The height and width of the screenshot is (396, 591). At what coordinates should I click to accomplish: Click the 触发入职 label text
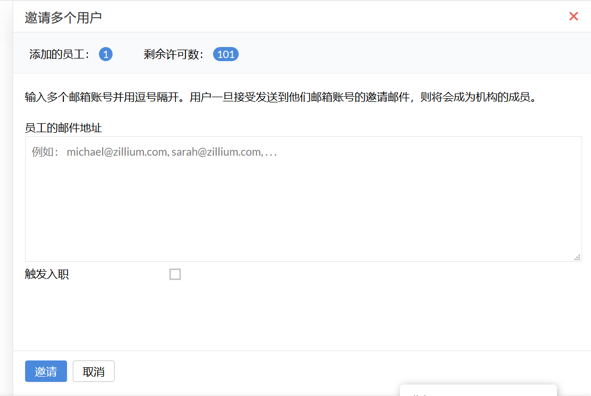[47, 275]
